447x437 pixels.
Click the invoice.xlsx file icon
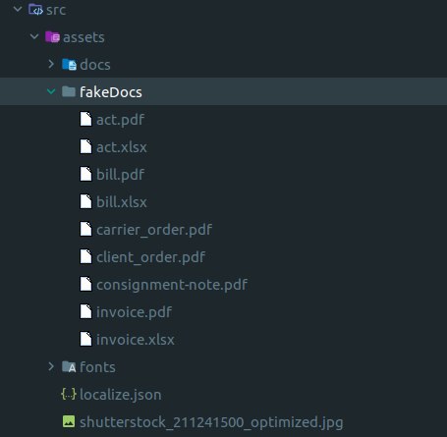(x=85, y=339)
